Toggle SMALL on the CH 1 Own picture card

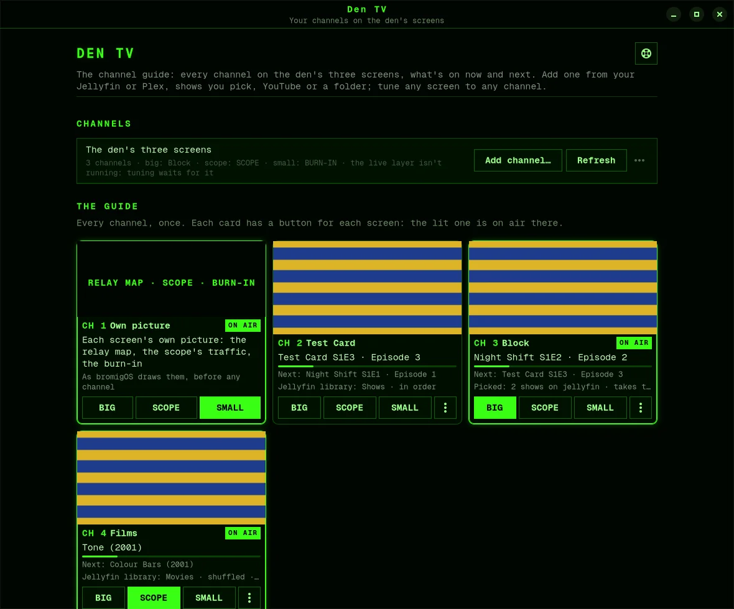point(230,408)
